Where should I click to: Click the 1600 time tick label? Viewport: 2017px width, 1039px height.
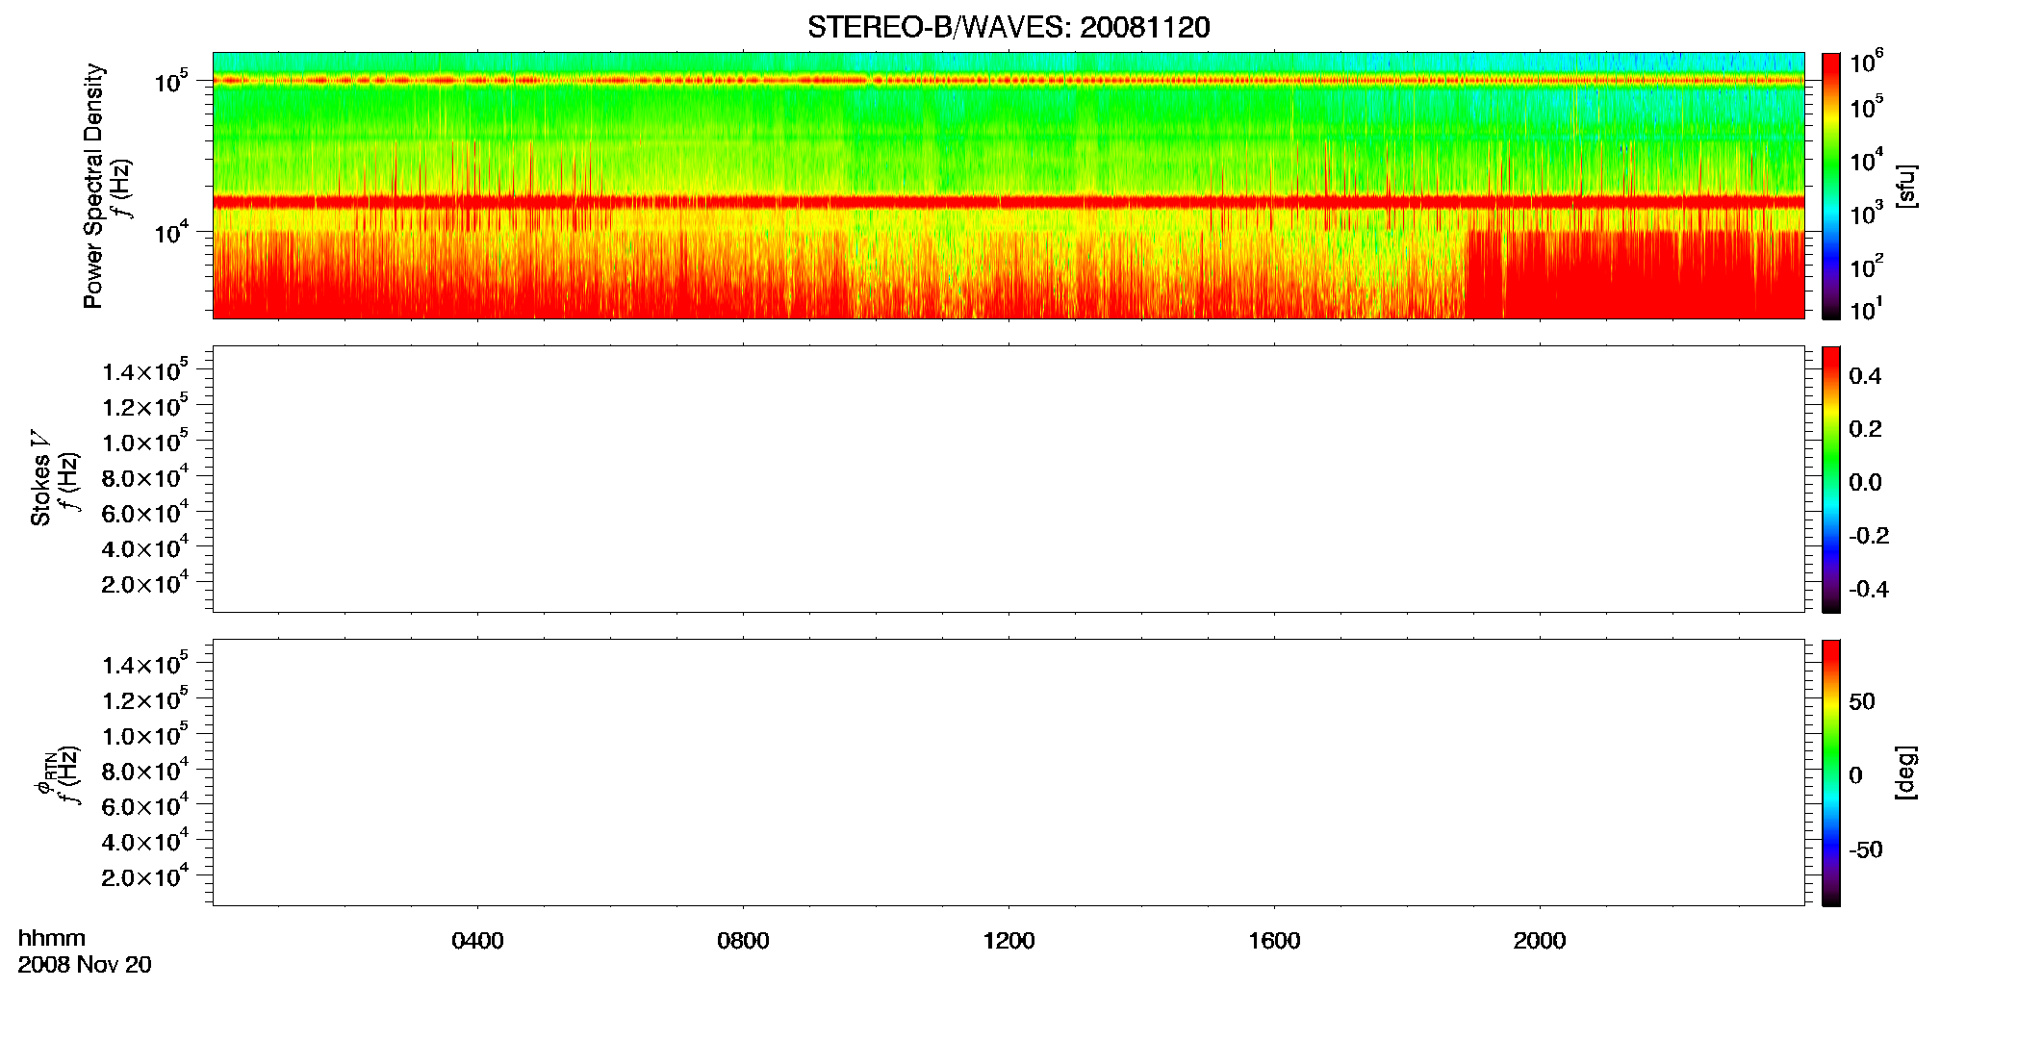click(x=1274, y=941)
